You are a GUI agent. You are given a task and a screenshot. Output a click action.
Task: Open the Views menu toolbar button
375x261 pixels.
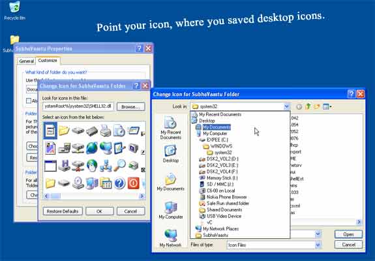point(327,107)
